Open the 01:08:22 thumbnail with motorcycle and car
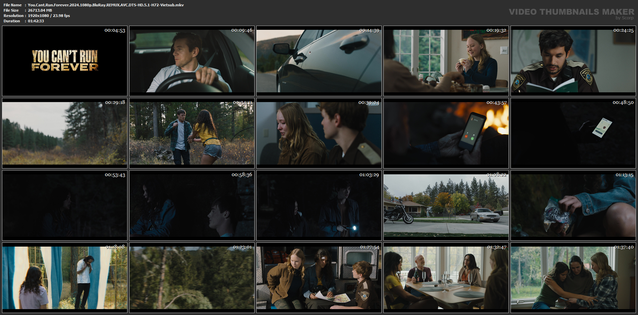 click(x=446, y=205)
